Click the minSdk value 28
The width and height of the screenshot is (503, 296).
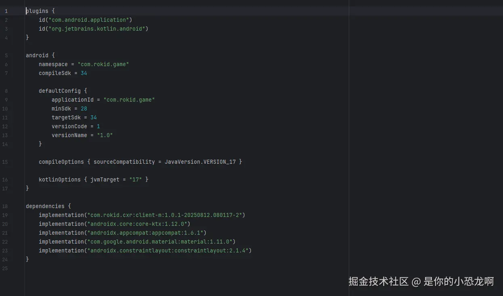[84, 108]
